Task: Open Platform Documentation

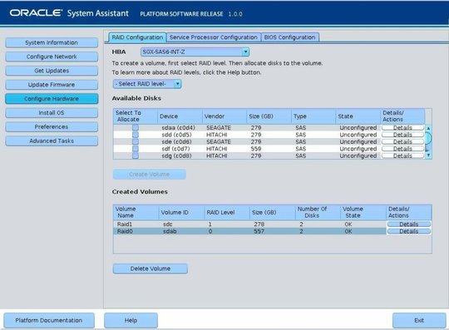Action: click(x=49, y=320)
